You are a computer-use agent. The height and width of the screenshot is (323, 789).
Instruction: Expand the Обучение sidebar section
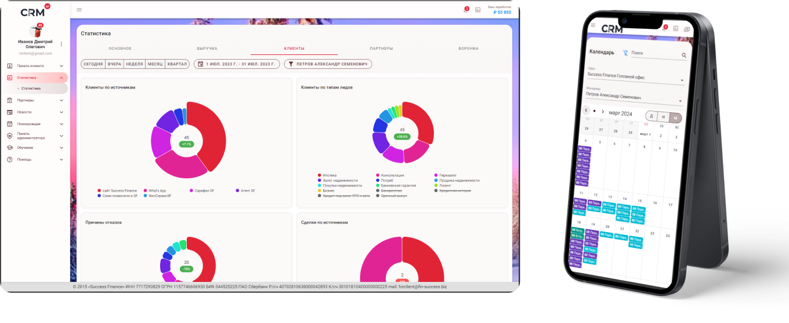point(61,148)
